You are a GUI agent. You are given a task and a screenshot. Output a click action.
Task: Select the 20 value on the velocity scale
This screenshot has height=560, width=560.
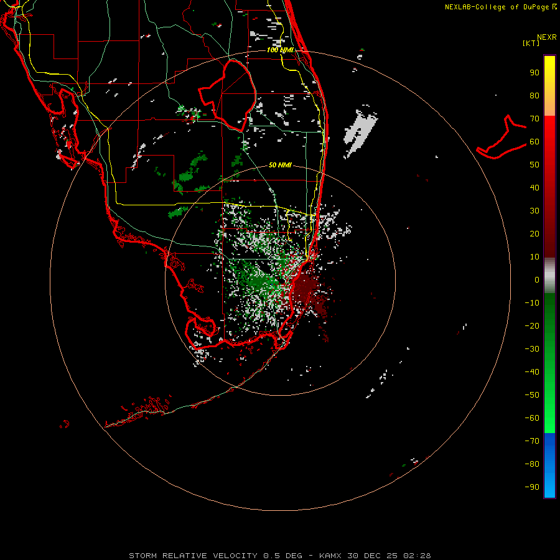(534, 233)
